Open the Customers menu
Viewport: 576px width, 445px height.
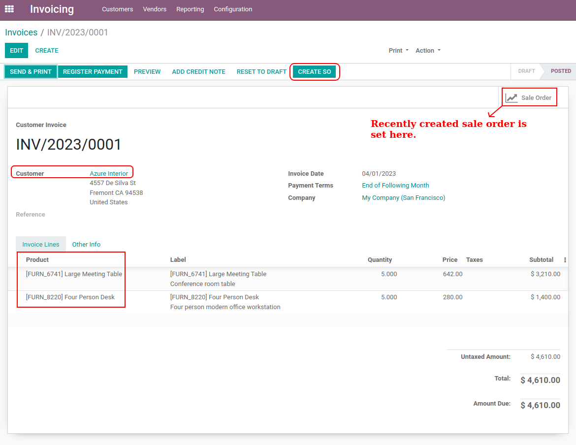point(117,9)
